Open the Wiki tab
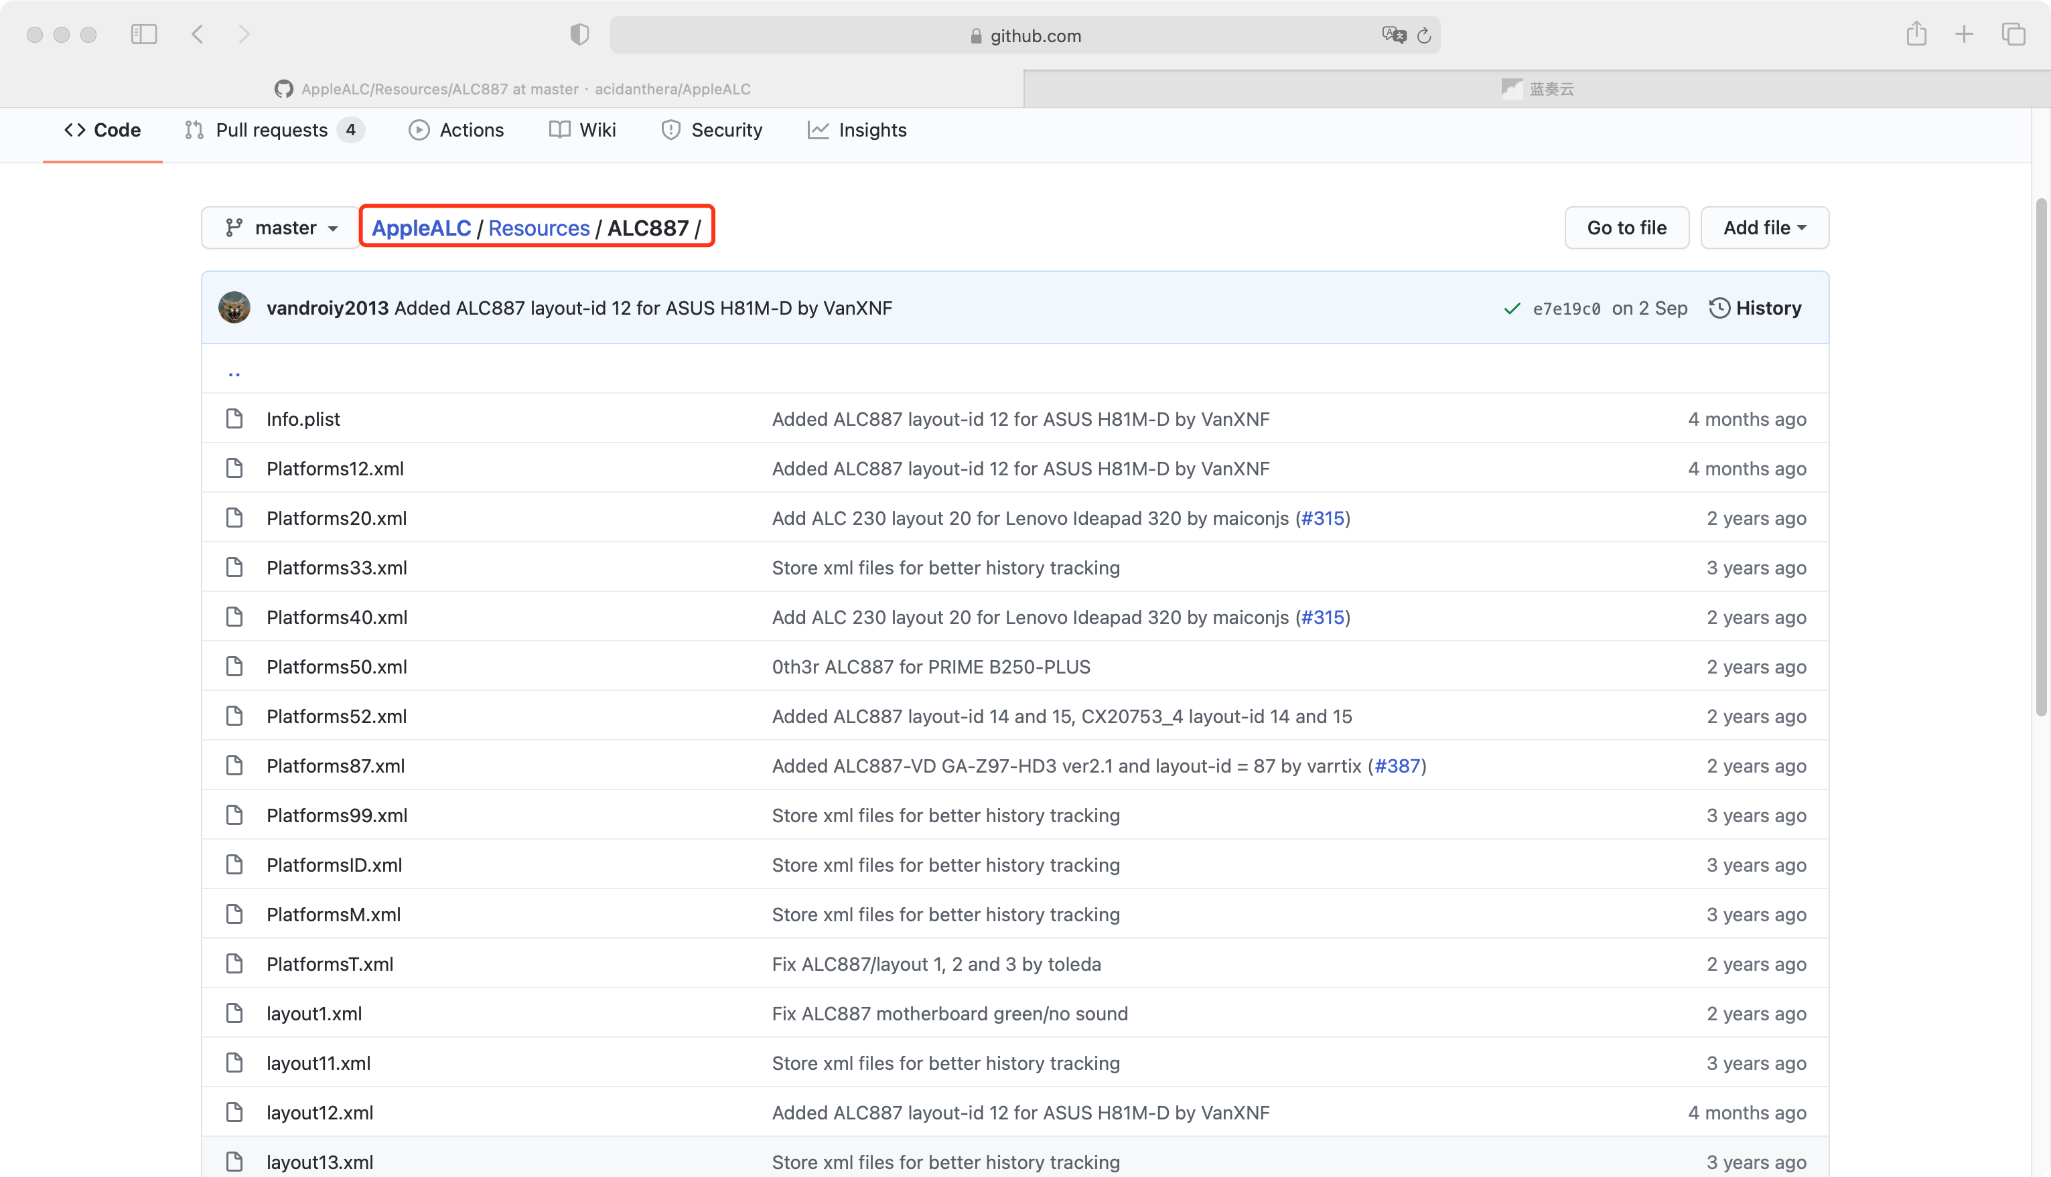 click(x=582, y=130)
